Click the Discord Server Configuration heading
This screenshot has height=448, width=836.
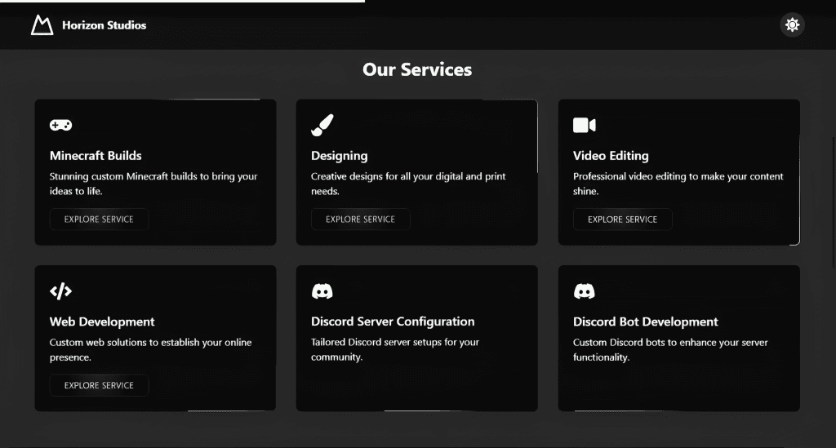point(393,322)
